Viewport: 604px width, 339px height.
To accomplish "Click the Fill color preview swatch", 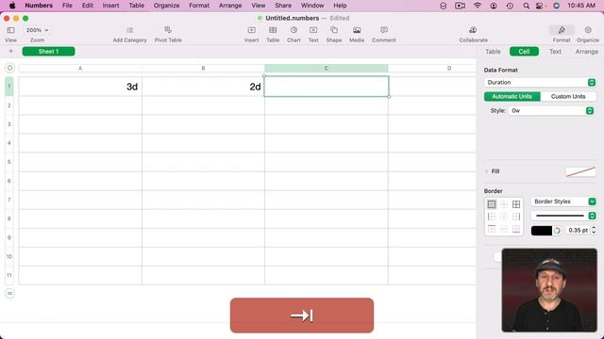I will [x=580, y=171].
